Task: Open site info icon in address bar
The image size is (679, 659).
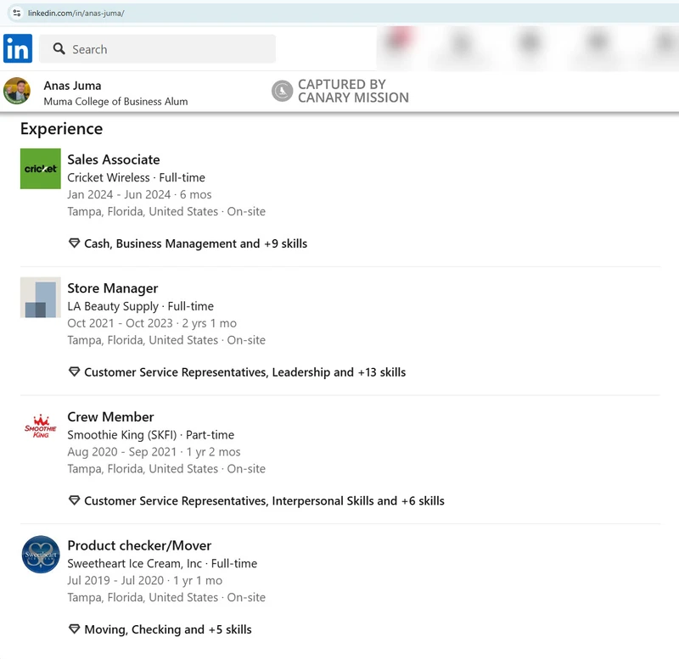Action: [x=16, y=14]
